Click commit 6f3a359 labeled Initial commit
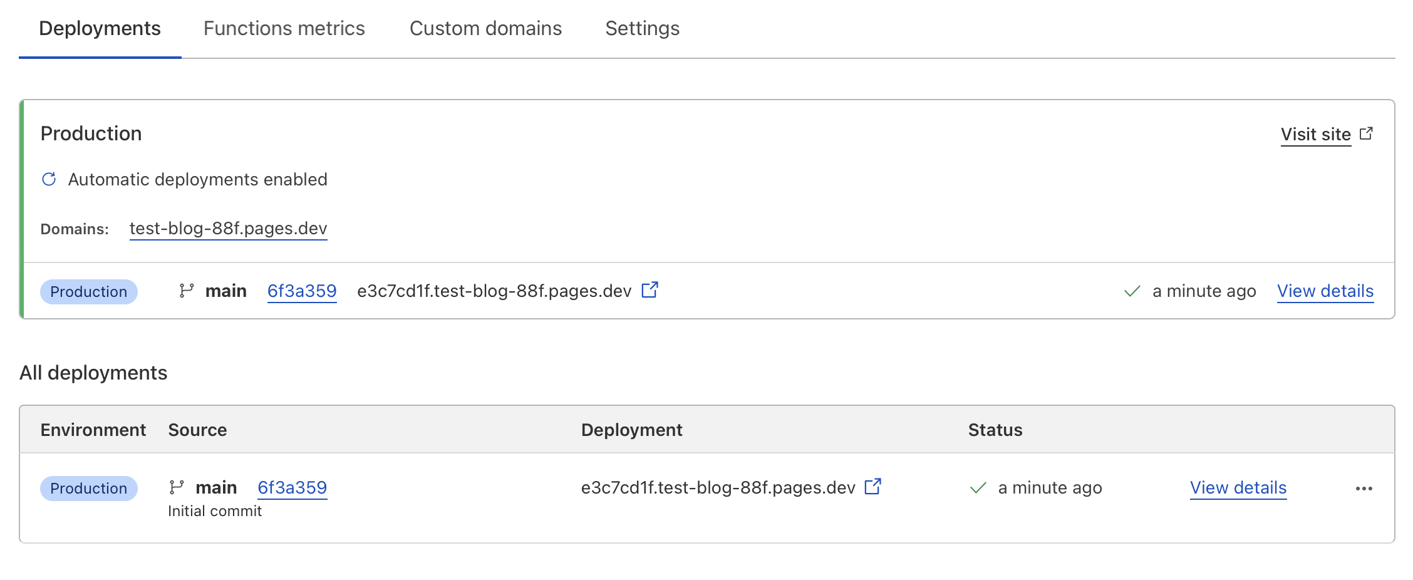 (x=292, y=487)
